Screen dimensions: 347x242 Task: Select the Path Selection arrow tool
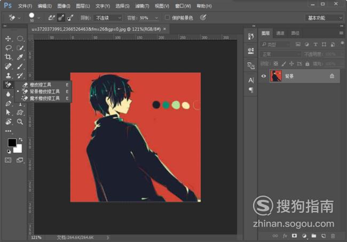coord(8,112)
